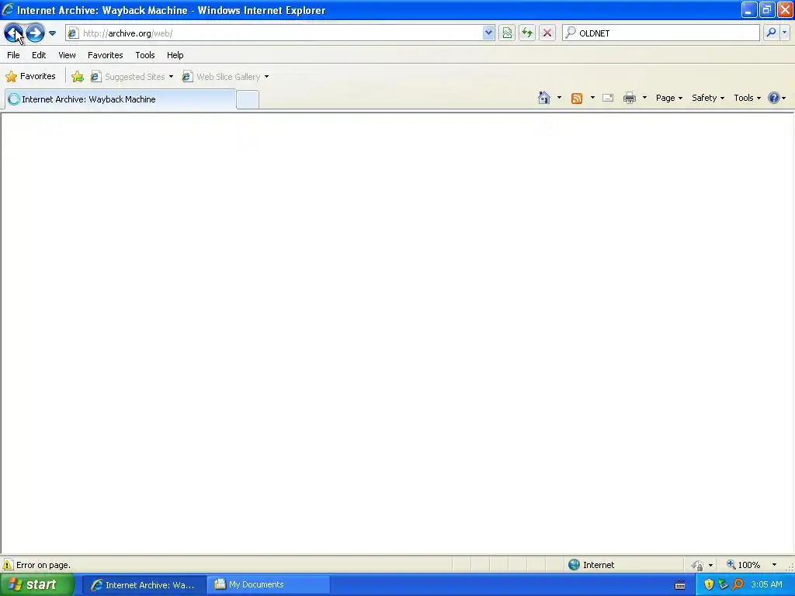795x596 pixels.
Task: Click the on-screen keyboard tray icon
Action: click(680, 585)
